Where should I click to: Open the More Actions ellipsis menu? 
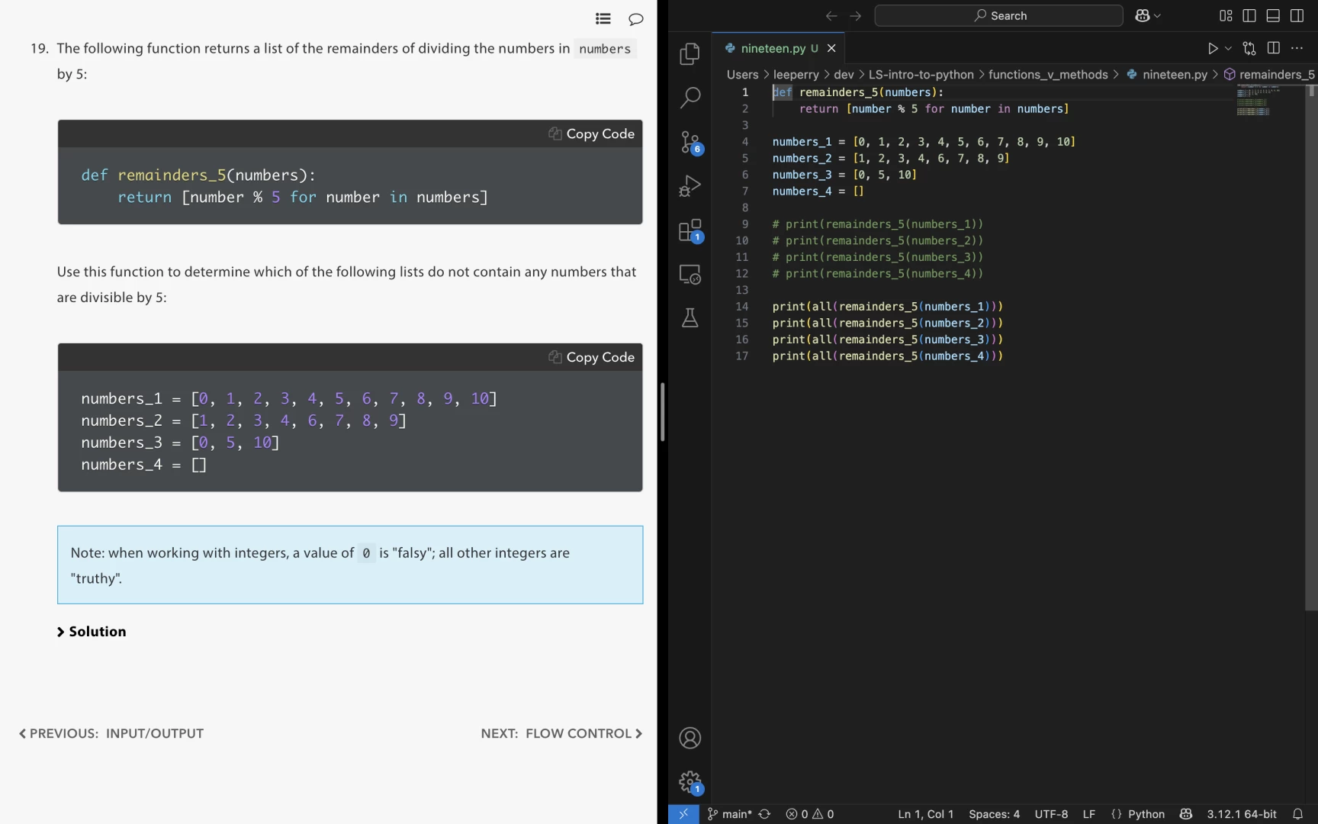1297,47
